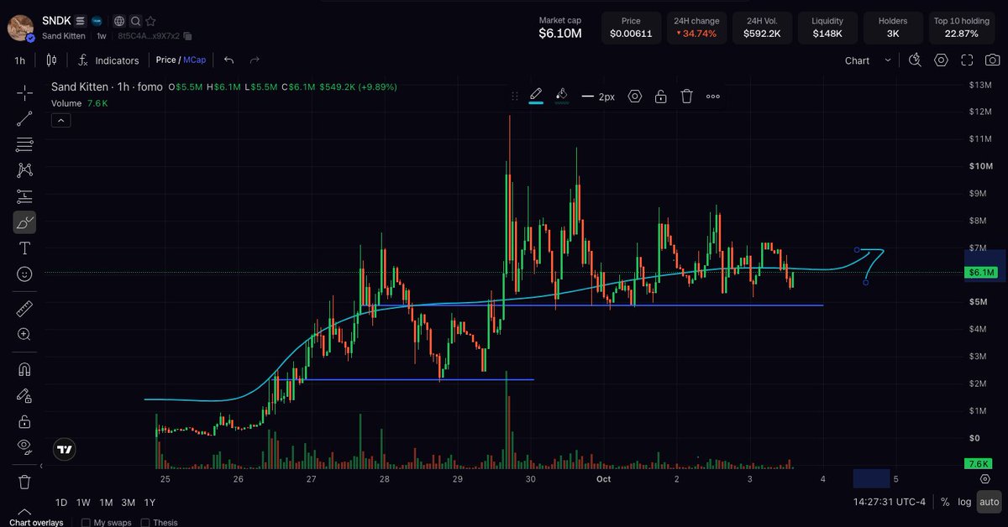Collapse the indicator legend chevron
The height and width of the screenshot is (527, 1008).
[x=61, y=120]
